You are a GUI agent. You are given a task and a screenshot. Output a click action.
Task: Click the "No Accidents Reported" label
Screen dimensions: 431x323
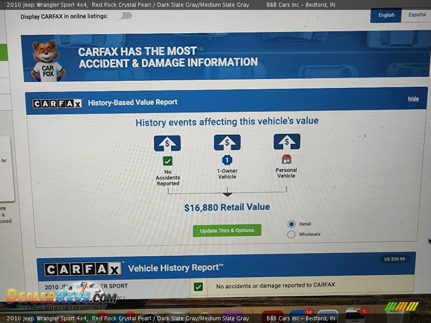167,178
